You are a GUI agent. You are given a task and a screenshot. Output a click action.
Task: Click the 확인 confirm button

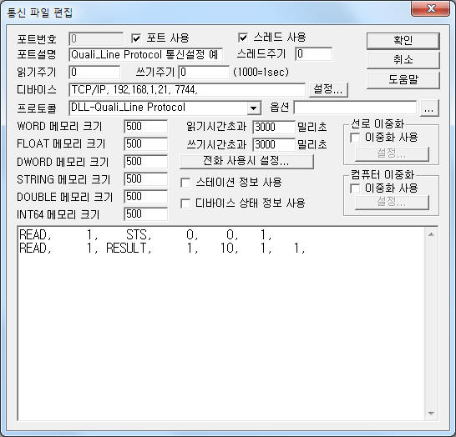[403, 41]
